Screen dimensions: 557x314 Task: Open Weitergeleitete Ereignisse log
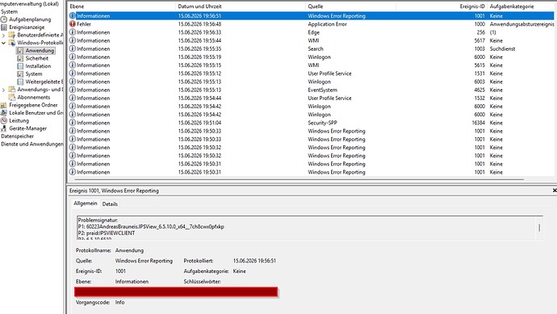click(44, 82)
